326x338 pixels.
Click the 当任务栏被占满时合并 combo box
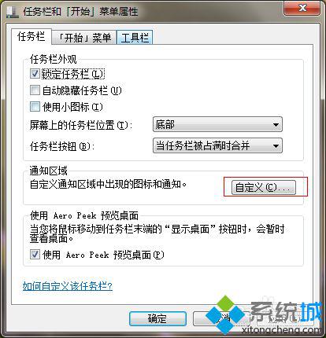217,145
